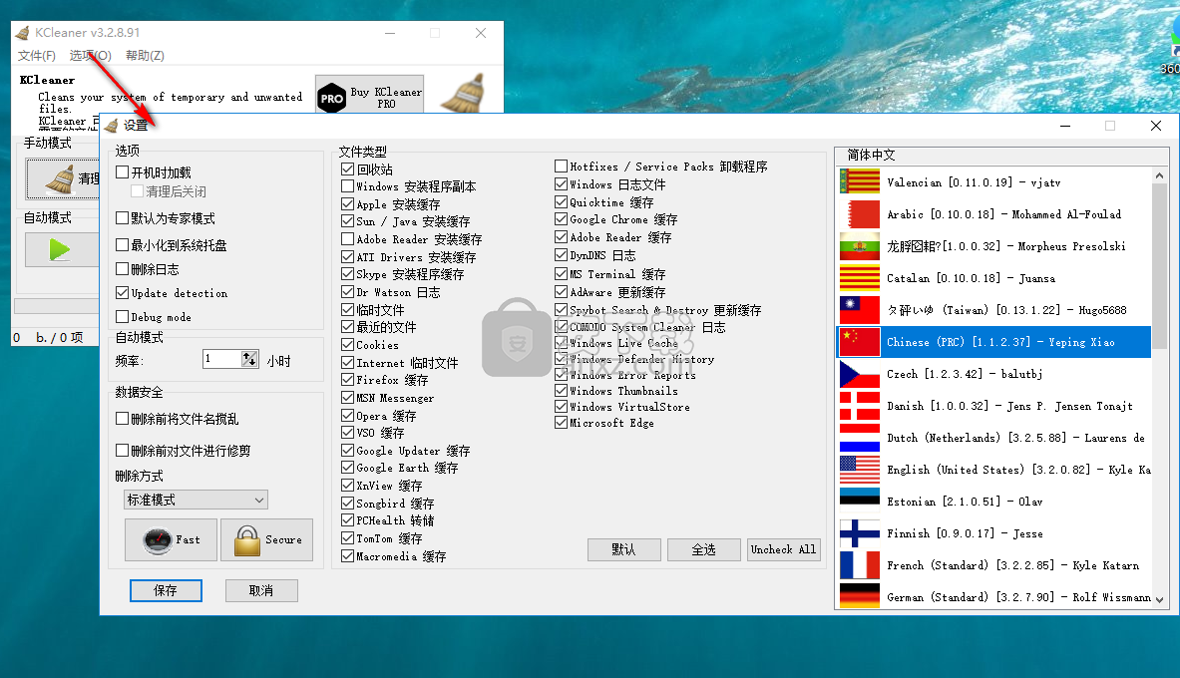The height and width of the screenshot is (678, 1180).
Task: Uncheck the Opera 缓存 checkbox
Action: [x=348, y=416]
